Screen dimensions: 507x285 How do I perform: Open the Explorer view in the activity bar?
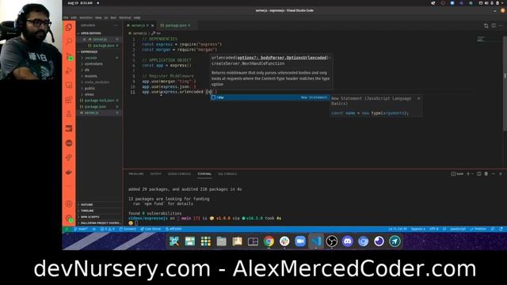pyautogui.click(x=69, y=27)
